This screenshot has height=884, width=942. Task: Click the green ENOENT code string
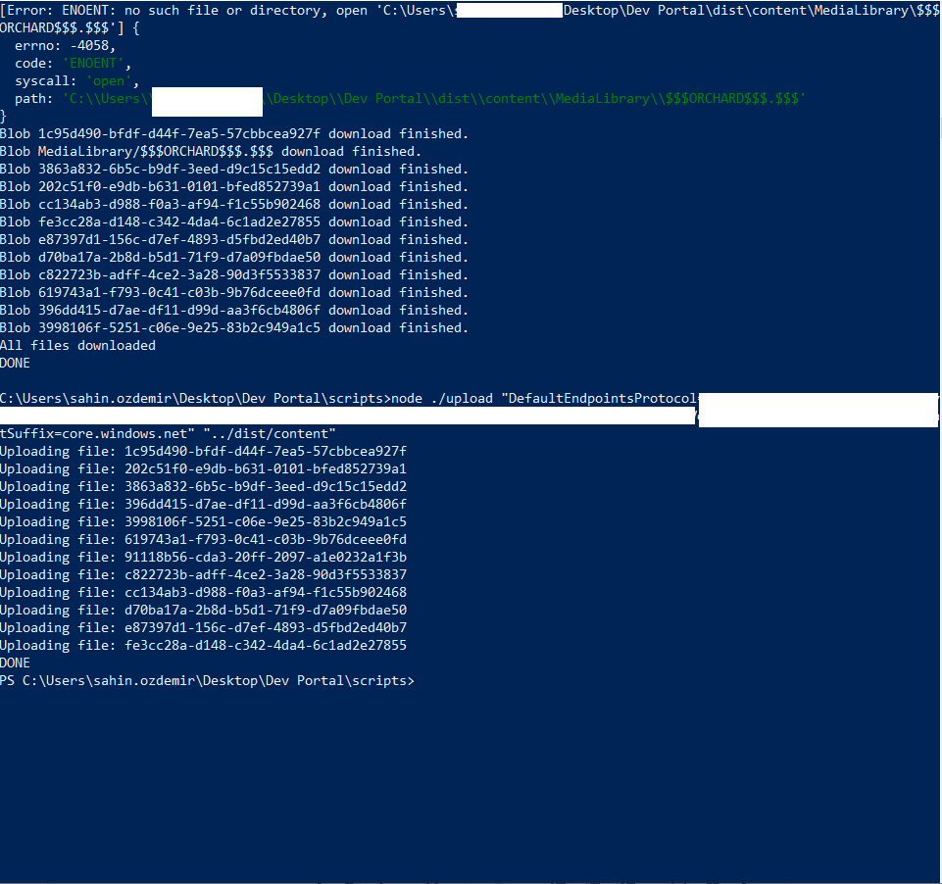tap(93, 63)
